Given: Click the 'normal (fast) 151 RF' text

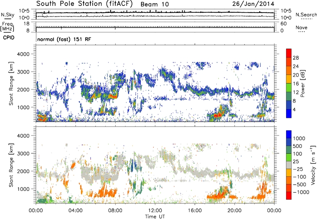Looking at the screenshot, I should (x=64, y=39).
